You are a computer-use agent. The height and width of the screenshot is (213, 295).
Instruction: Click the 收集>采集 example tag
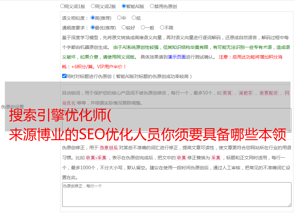click(x=96, y=158)
